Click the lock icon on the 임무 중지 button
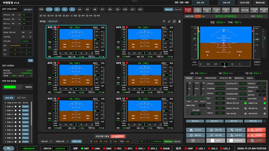 [x=249, y=130]
